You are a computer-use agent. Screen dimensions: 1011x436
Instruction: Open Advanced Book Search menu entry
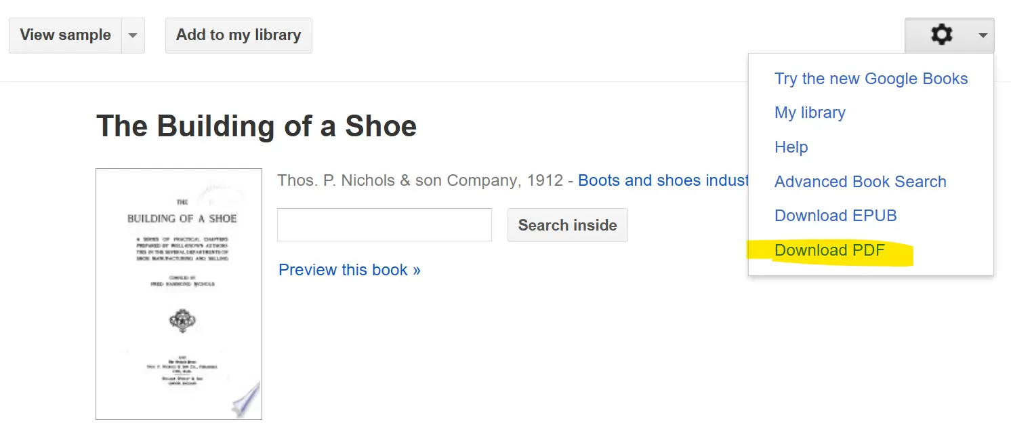pos(860,182)
